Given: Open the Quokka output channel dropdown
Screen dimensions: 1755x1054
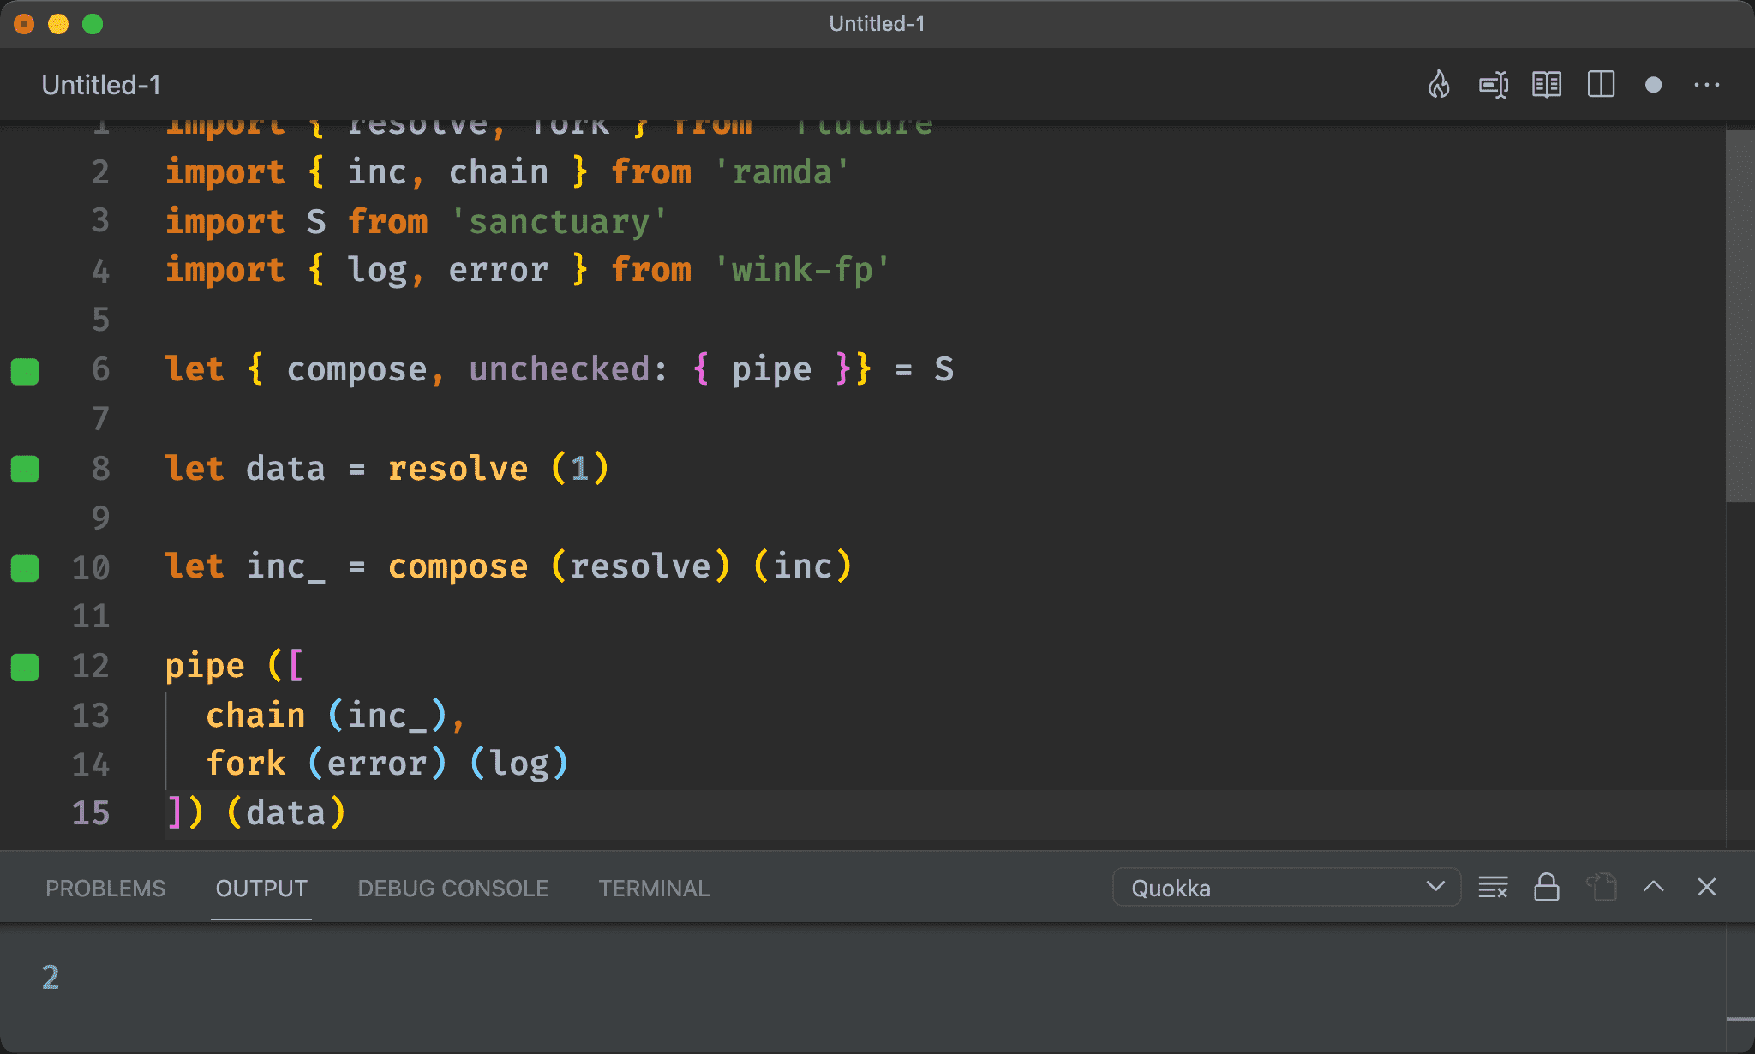Looking at the screenshot, I should coord(1286,887).
